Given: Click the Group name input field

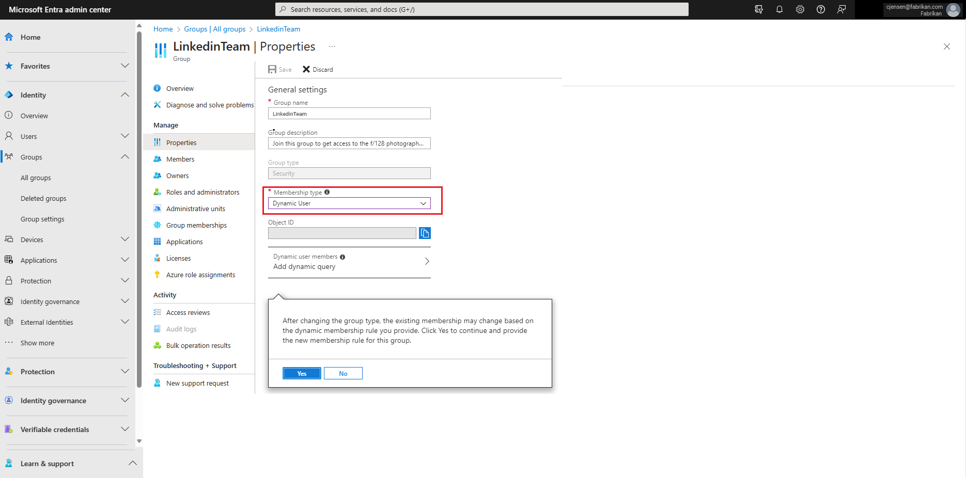Looking at the screenshot, I should [349, 114].
